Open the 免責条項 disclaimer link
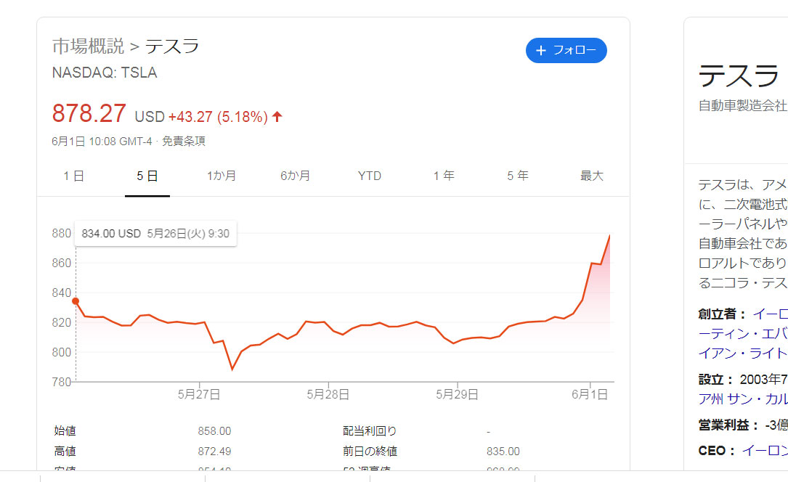 pos(184,141)
